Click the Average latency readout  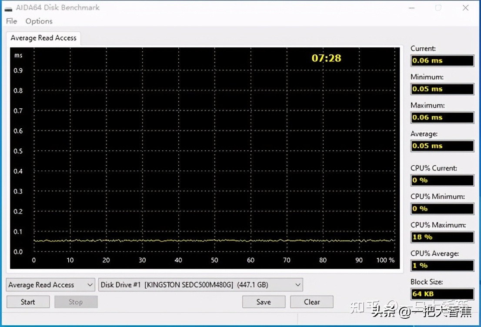[442, 146]
